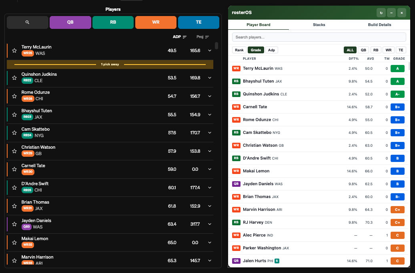
Task: Click the S stack badge beside Jalen Hurts
Action: tap(277, 261)
